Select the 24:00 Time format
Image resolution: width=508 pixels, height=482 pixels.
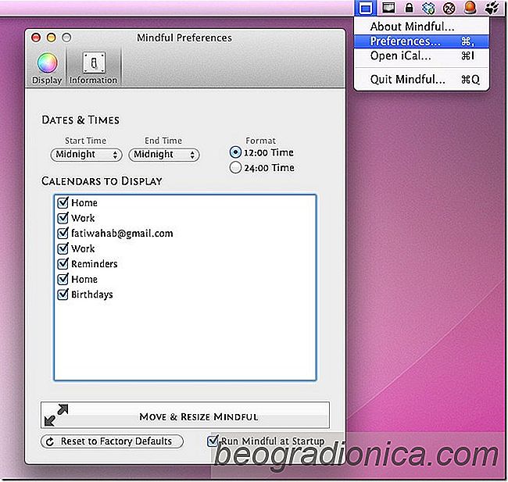pyautogui.click(x=235, y=167)
